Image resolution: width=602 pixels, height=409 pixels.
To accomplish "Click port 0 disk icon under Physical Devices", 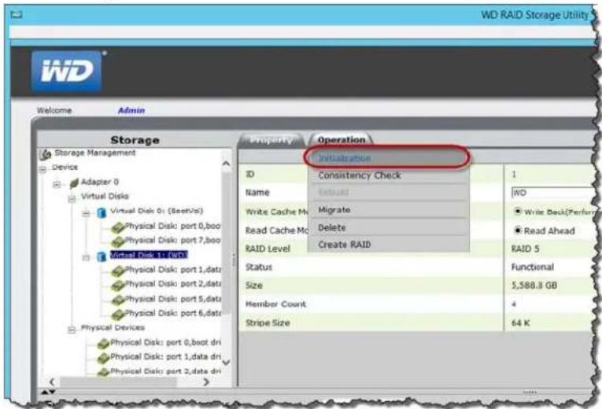I will click(104, 344).
